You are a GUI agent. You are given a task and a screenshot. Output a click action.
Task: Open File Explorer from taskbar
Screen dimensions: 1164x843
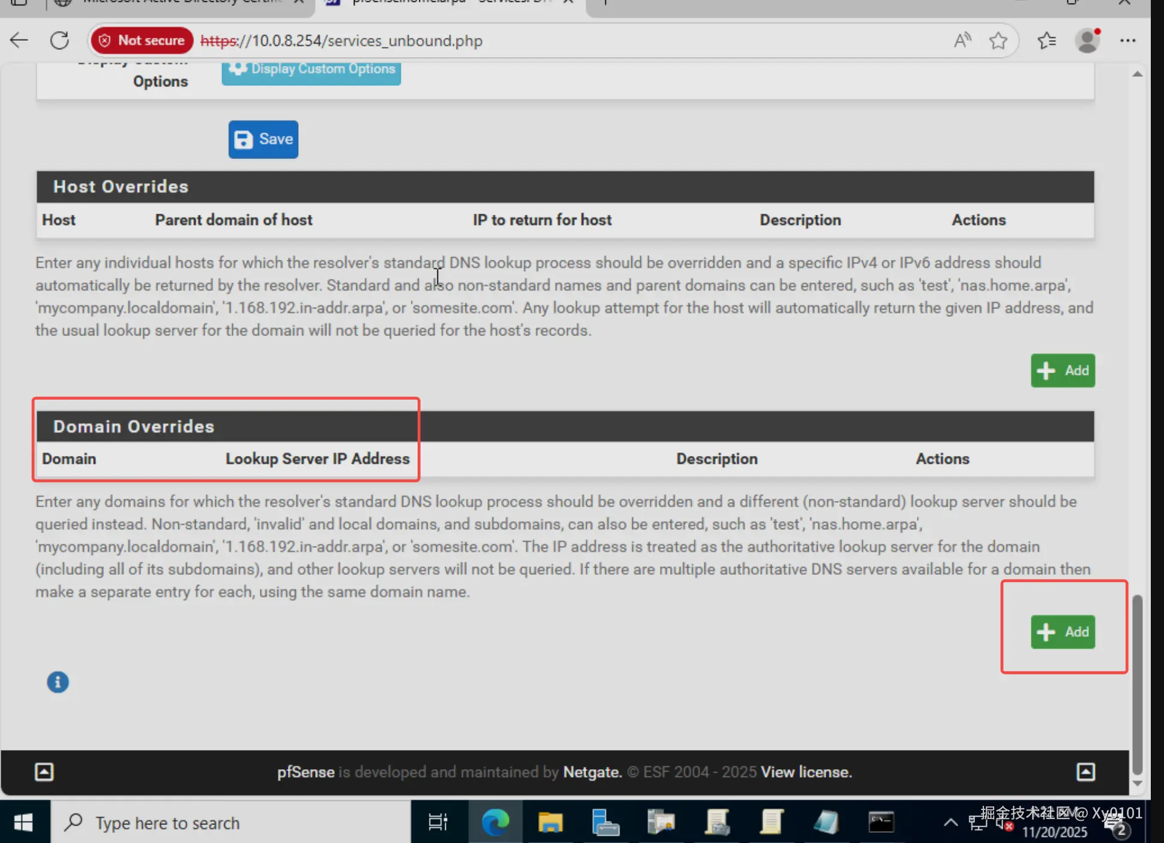click(550, 822)
